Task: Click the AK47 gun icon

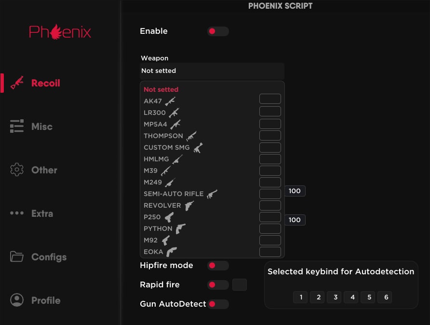Action: coord(170,101)
